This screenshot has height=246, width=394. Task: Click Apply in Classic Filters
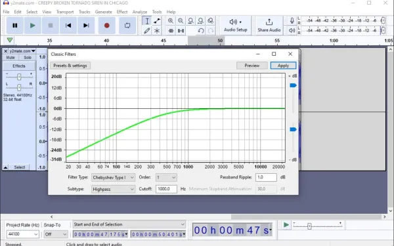point(283,66)
